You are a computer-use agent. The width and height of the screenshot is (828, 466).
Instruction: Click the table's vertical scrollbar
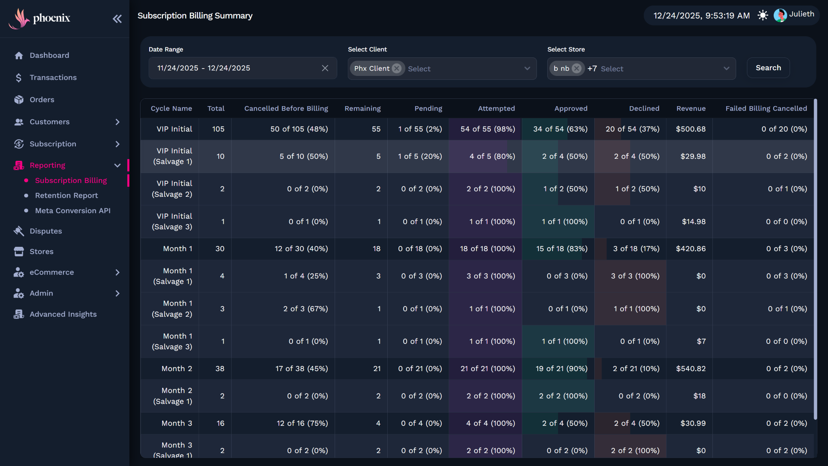pyautogui.click(x=815, y=259)
